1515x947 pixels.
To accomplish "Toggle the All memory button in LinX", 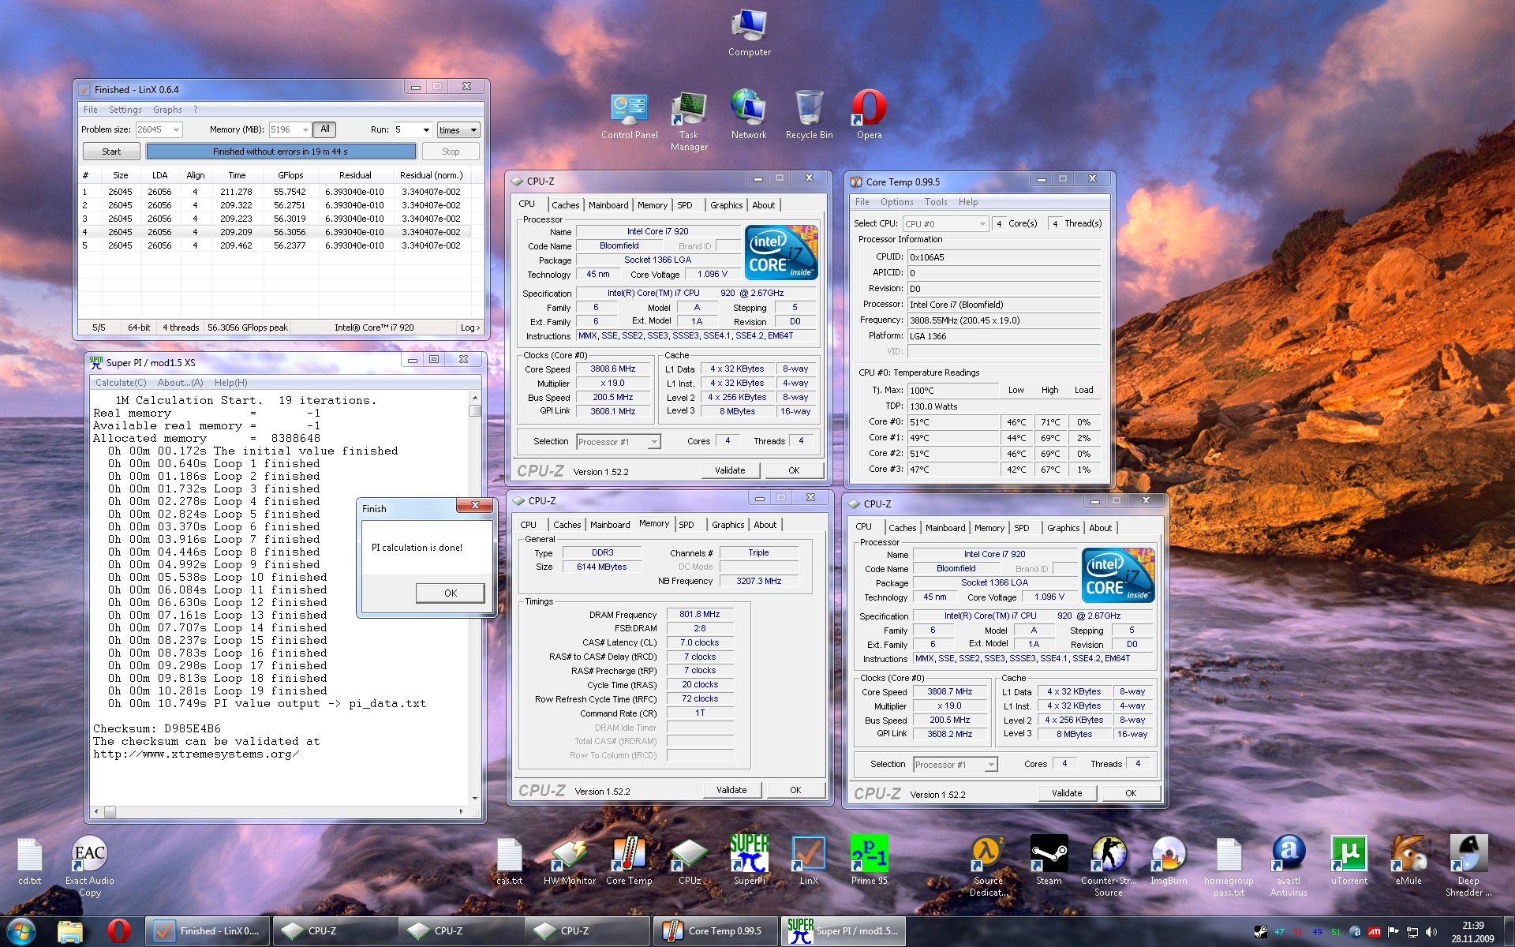I will pyautogui.click(x=325, y=129).
